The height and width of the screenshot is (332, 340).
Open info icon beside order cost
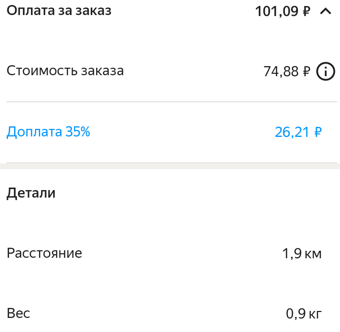[325, 72]
